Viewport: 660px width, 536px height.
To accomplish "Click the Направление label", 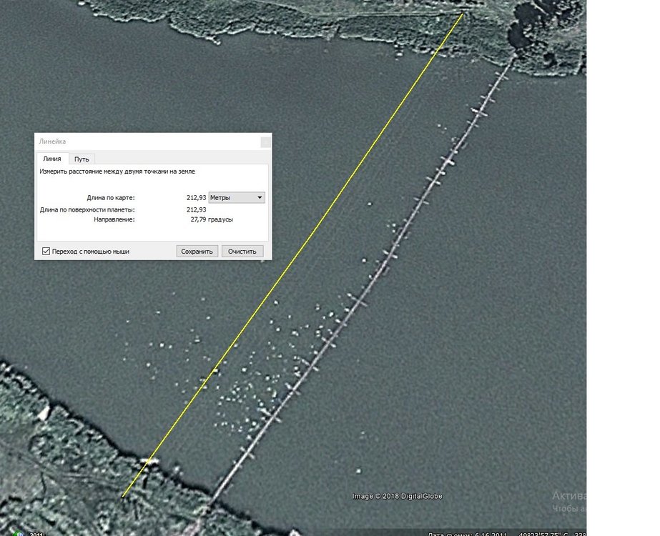I will click(114, 219).
